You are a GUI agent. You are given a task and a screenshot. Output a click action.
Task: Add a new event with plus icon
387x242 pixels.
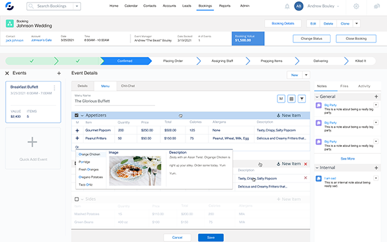pos(59,73)
